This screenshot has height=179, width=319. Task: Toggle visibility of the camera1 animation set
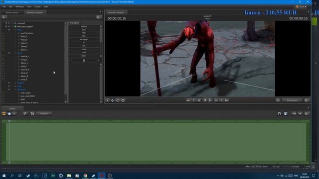[x=6, y=23]
